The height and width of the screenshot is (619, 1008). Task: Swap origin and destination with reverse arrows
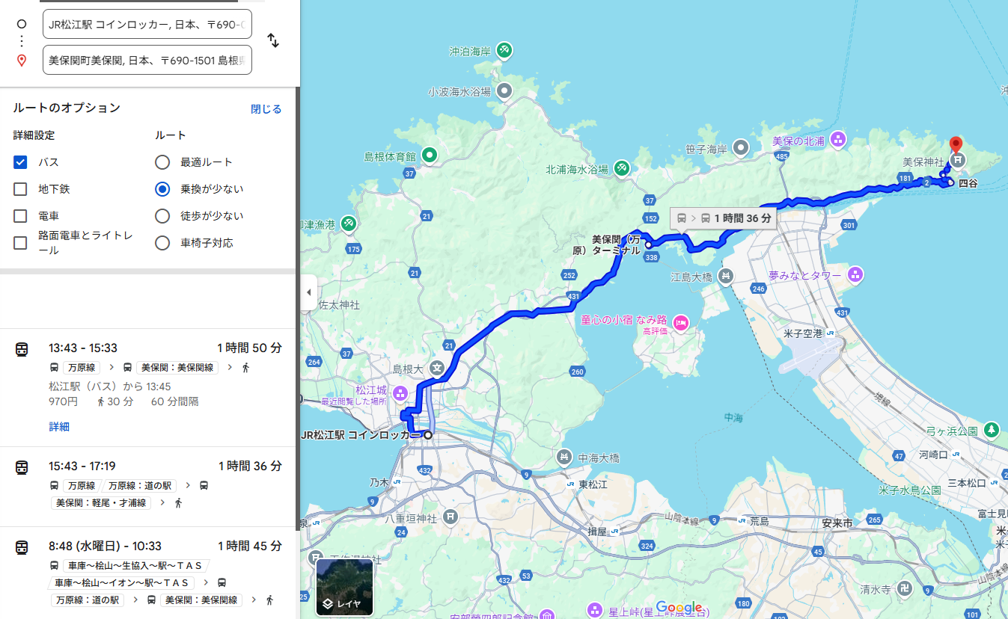(x=273, y=41)
